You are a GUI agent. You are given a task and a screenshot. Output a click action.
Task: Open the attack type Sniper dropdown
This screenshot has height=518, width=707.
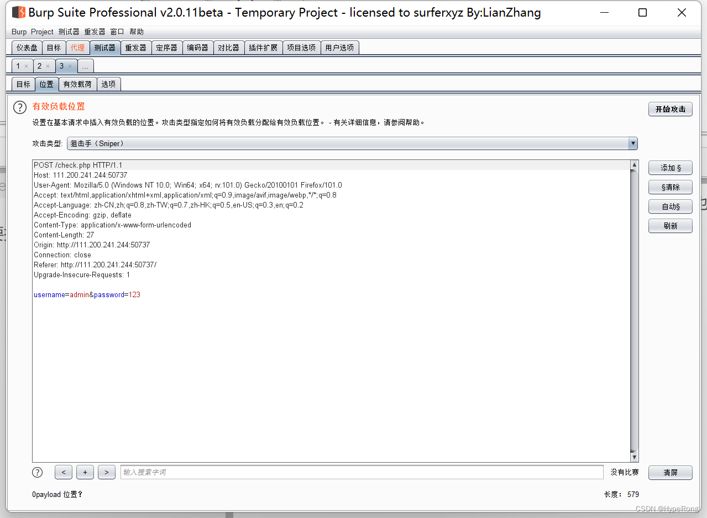click(352, 144)
